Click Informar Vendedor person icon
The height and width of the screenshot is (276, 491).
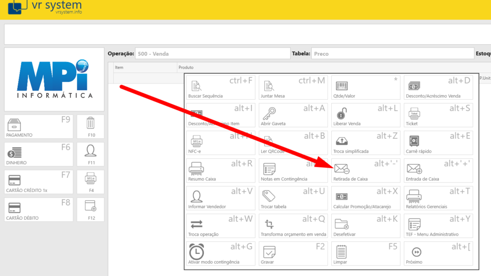pyautogui.click(x=196, y=196)
